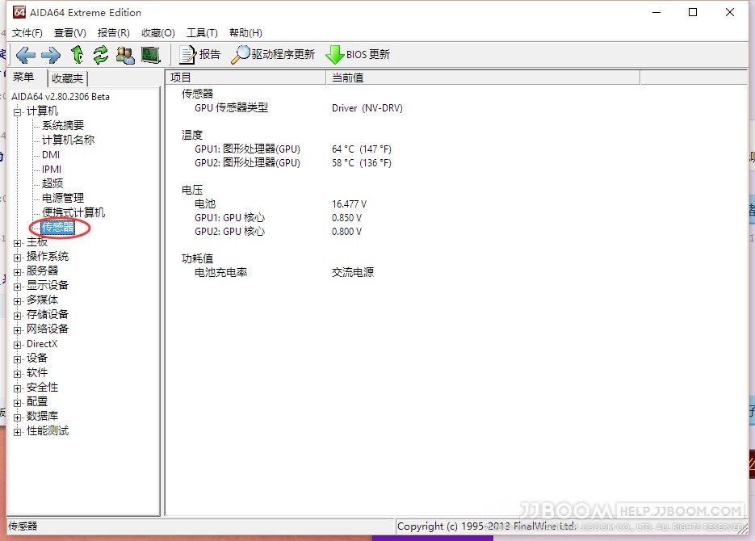Image resolution: width=755 pixels, height=541 pixels.
Task: Collapse the 计算机 tree node
Action: coord(18,111)
